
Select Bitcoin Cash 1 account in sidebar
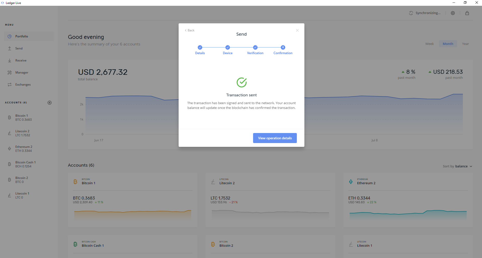point(29,164)
